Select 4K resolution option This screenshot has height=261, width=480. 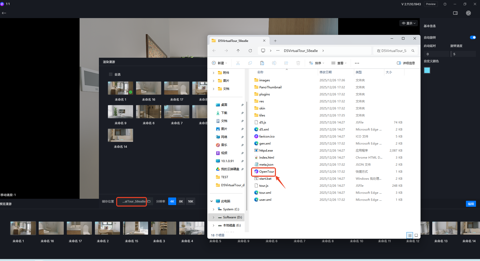coord(172,201)
